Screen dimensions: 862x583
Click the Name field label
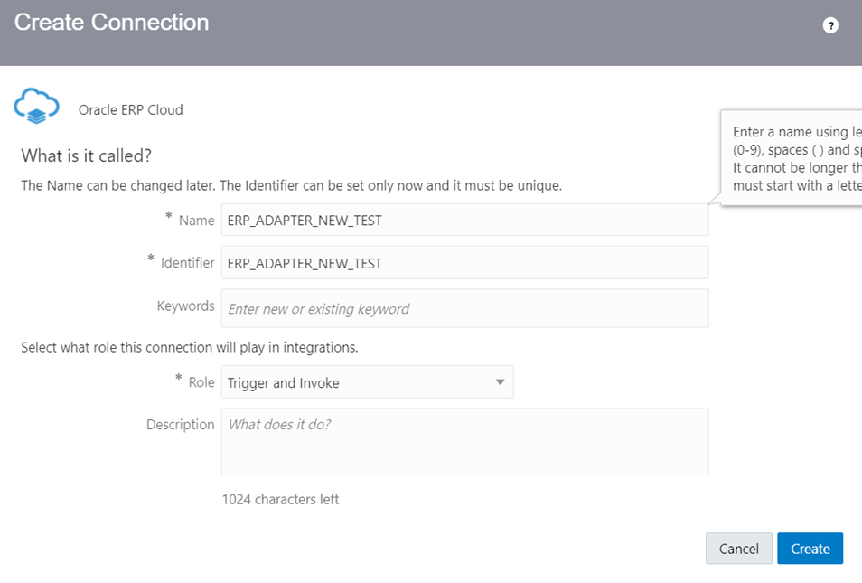(x=196, y=221)
